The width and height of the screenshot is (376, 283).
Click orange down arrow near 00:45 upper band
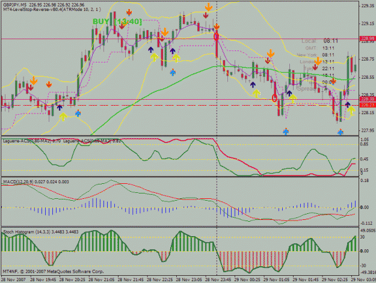pyautogui.click(x=271, y=53)
